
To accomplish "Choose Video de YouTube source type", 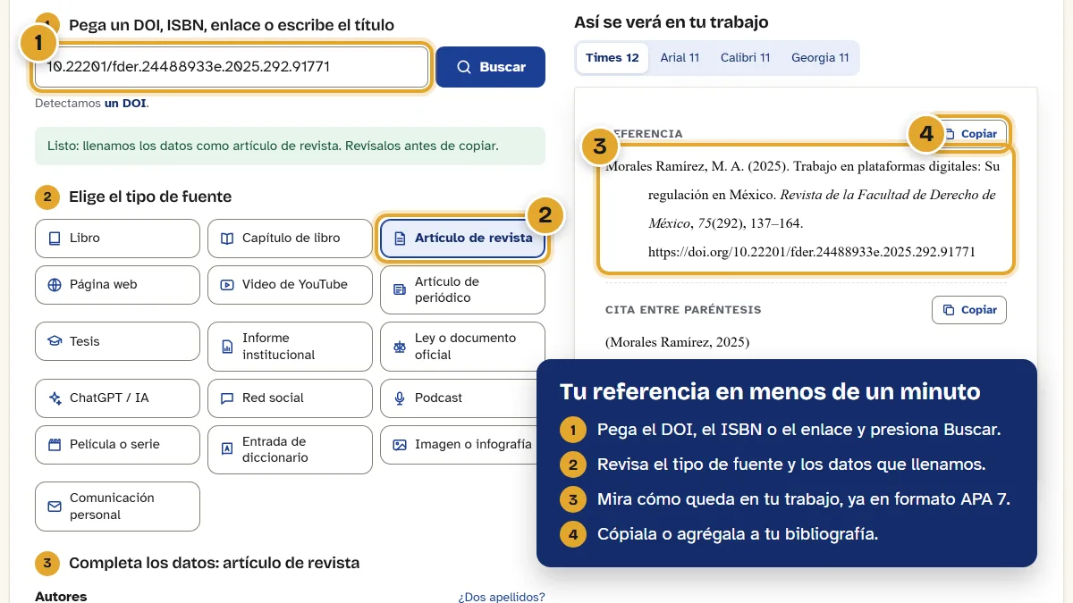I will pyautogui.click(x=290, y=285).
